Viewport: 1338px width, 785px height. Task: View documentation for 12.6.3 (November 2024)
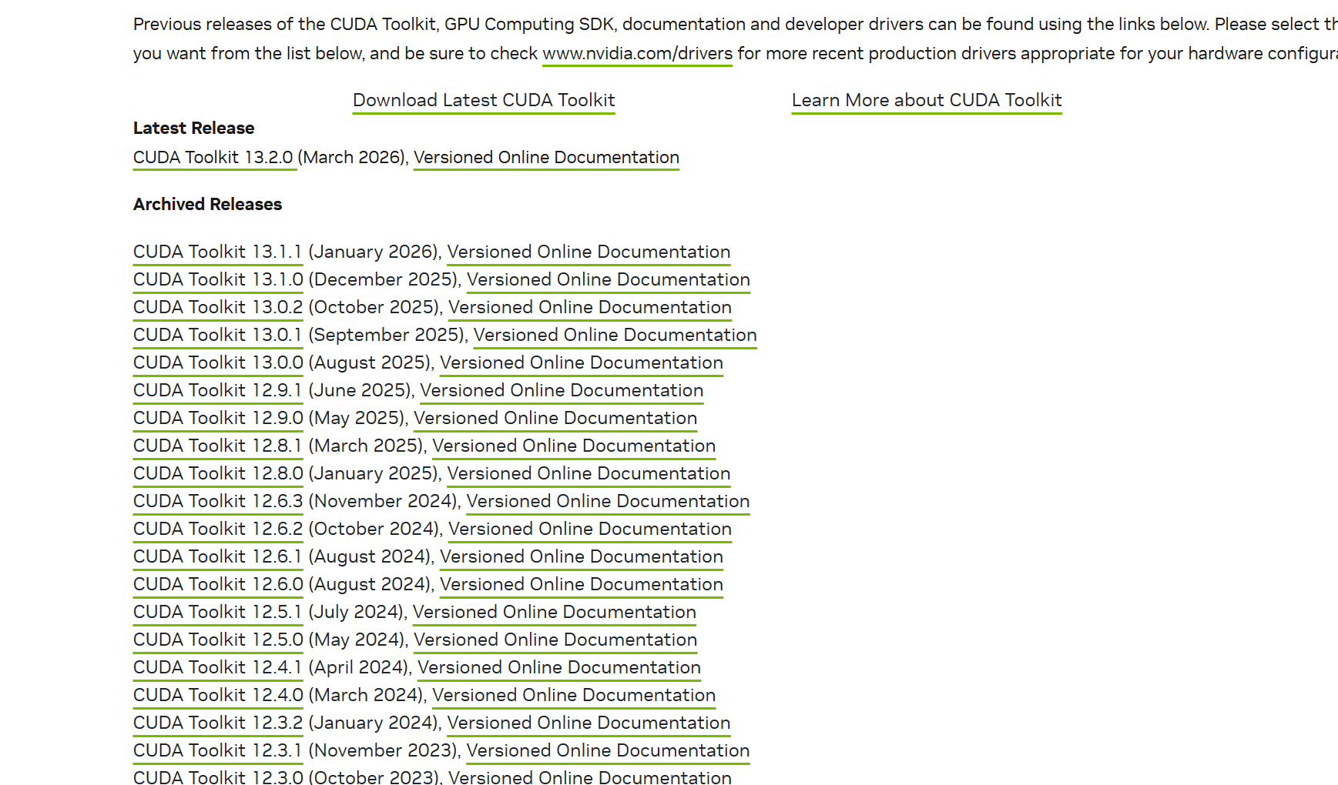[608, 502]
